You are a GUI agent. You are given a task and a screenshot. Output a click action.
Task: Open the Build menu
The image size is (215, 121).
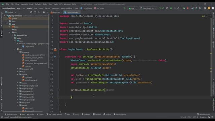(x=45, y=4)
